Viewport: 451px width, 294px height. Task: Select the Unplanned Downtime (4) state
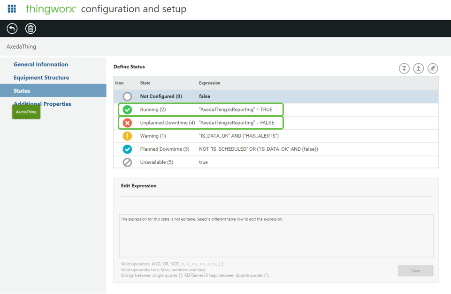(x=168, y=123)
